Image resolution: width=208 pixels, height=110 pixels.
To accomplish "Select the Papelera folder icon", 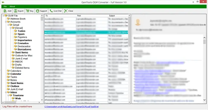I will click(15, 37).
